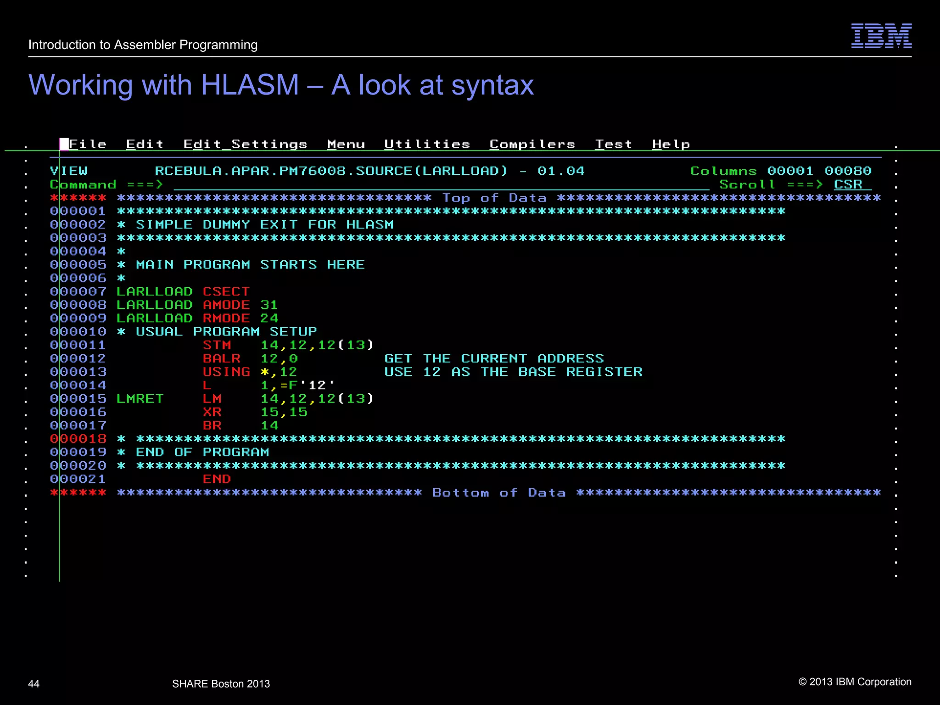Click the comment USUAL PROGRAM SETUP
This screenshot has height=705, width=940.
coord(226,332)
